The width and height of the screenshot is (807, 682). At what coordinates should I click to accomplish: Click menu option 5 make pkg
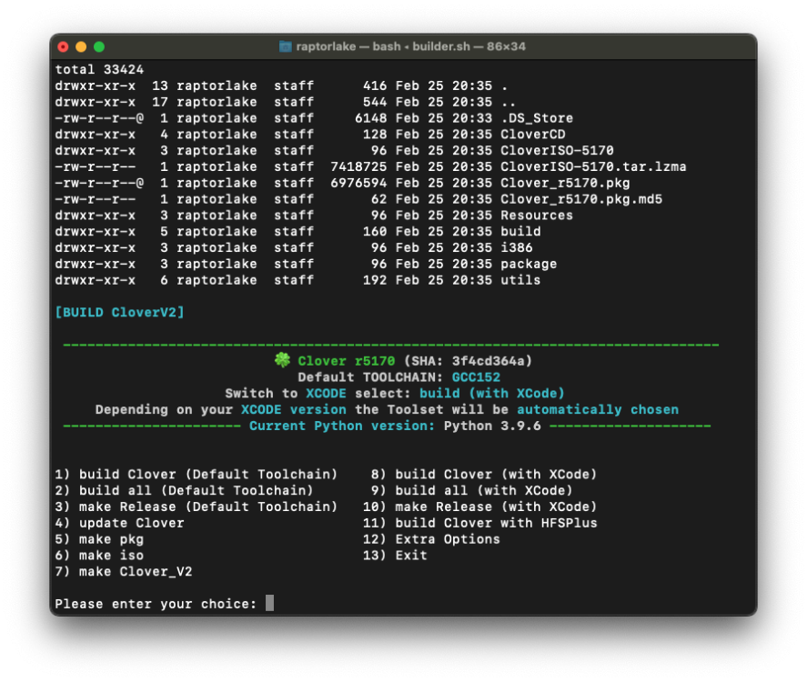(99, 539)
